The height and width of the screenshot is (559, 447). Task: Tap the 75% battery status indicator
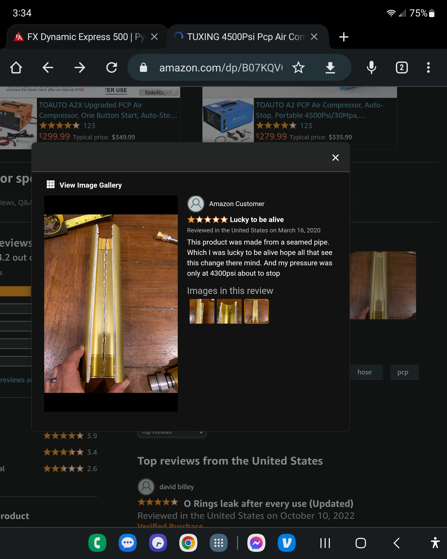(422, 13)
